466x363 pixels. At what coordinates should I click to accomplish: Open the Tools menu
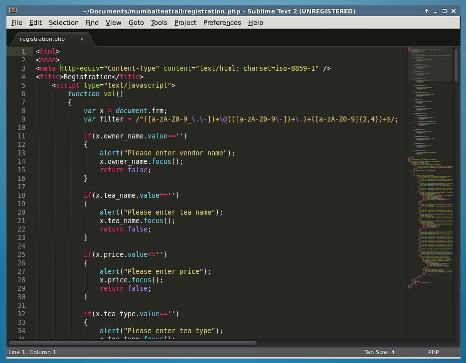159,22
